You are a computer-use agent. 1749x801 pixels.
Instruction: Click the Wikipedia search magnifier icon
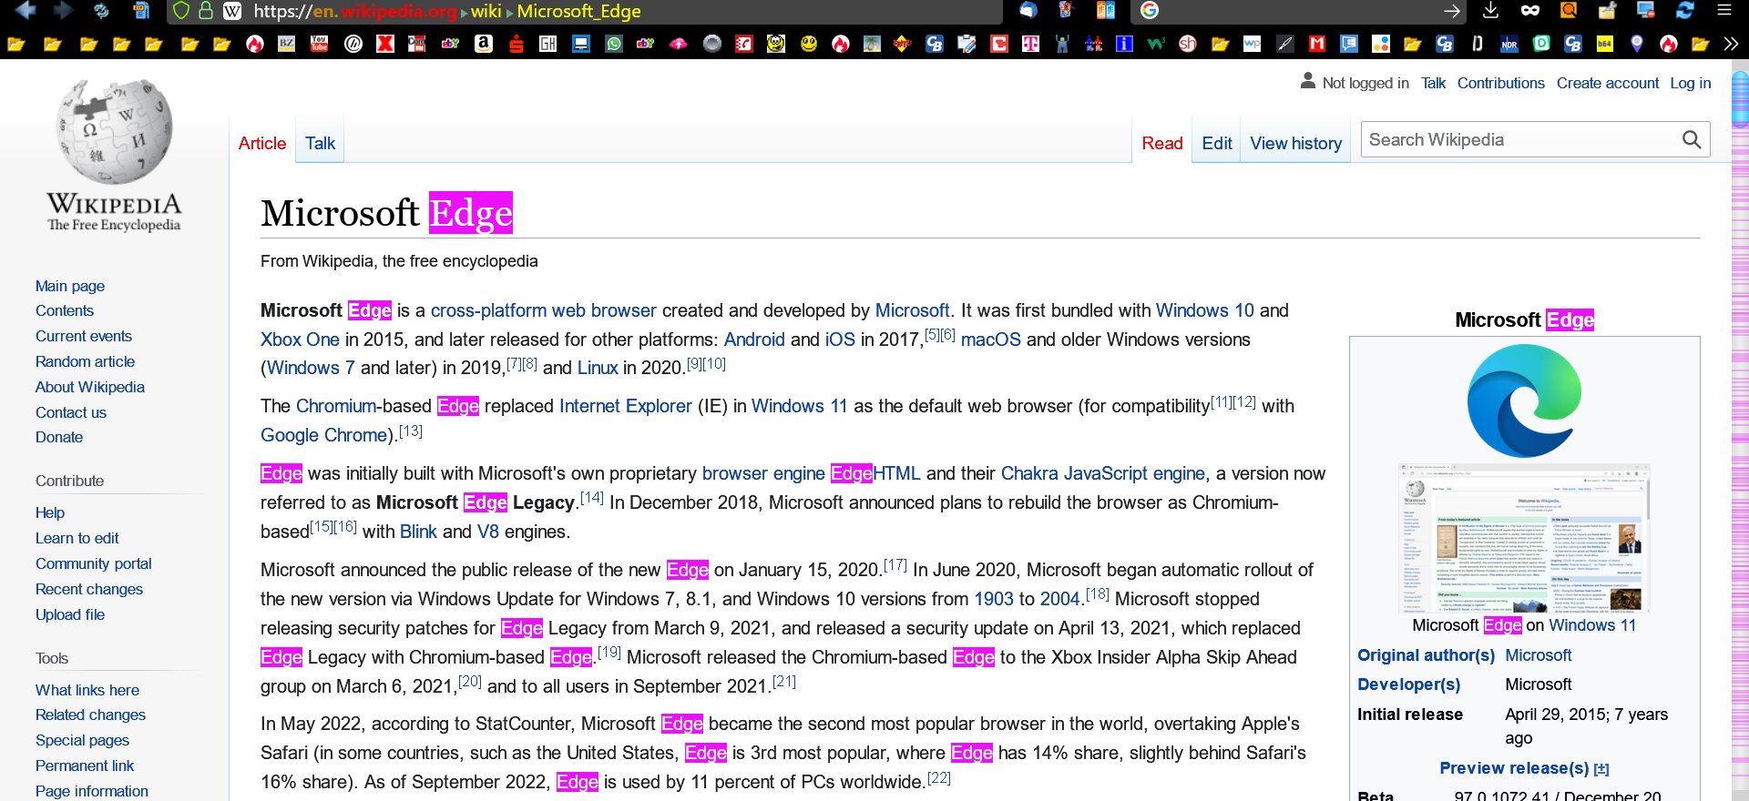pos(1692,139)
